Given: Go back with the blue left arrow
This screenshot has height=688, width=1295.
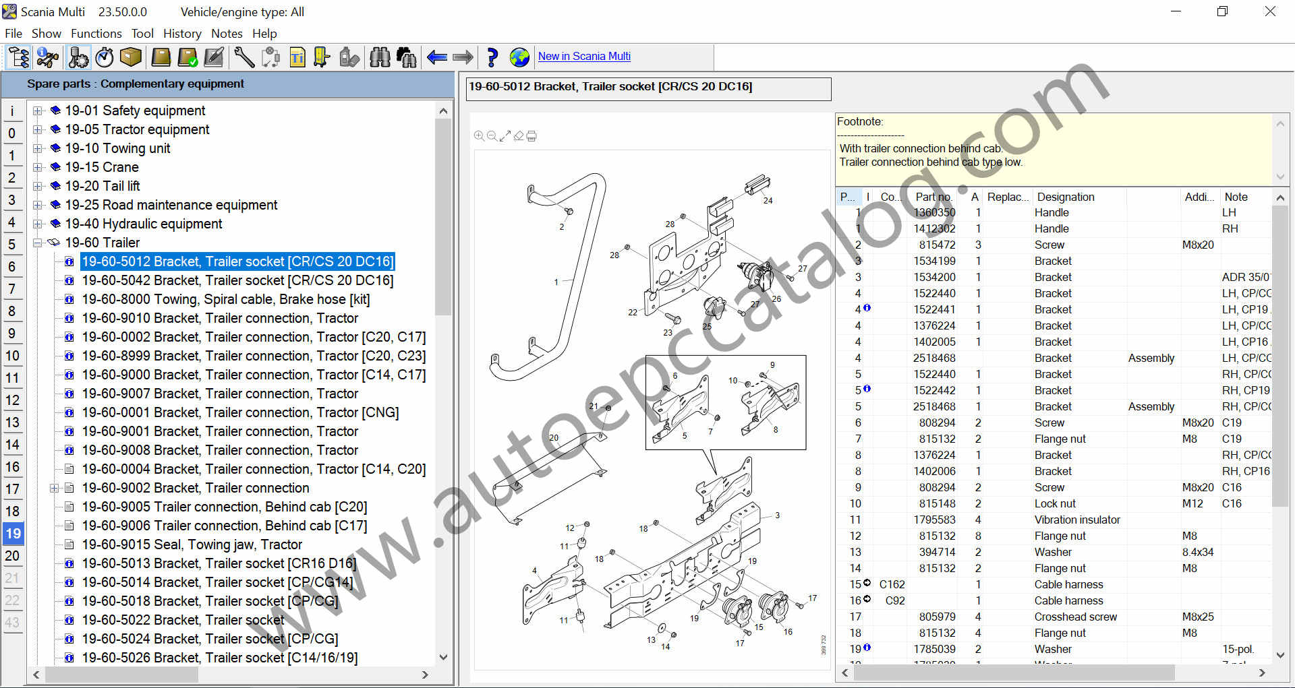Looking at the screenshot, I should 437,57.
